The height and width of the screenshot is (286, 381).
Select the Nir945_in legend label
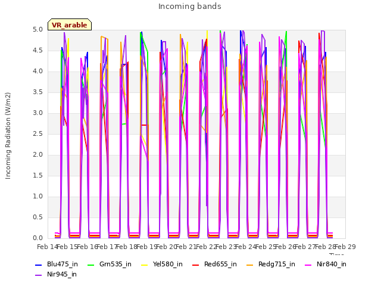click(x=62, y=275)
